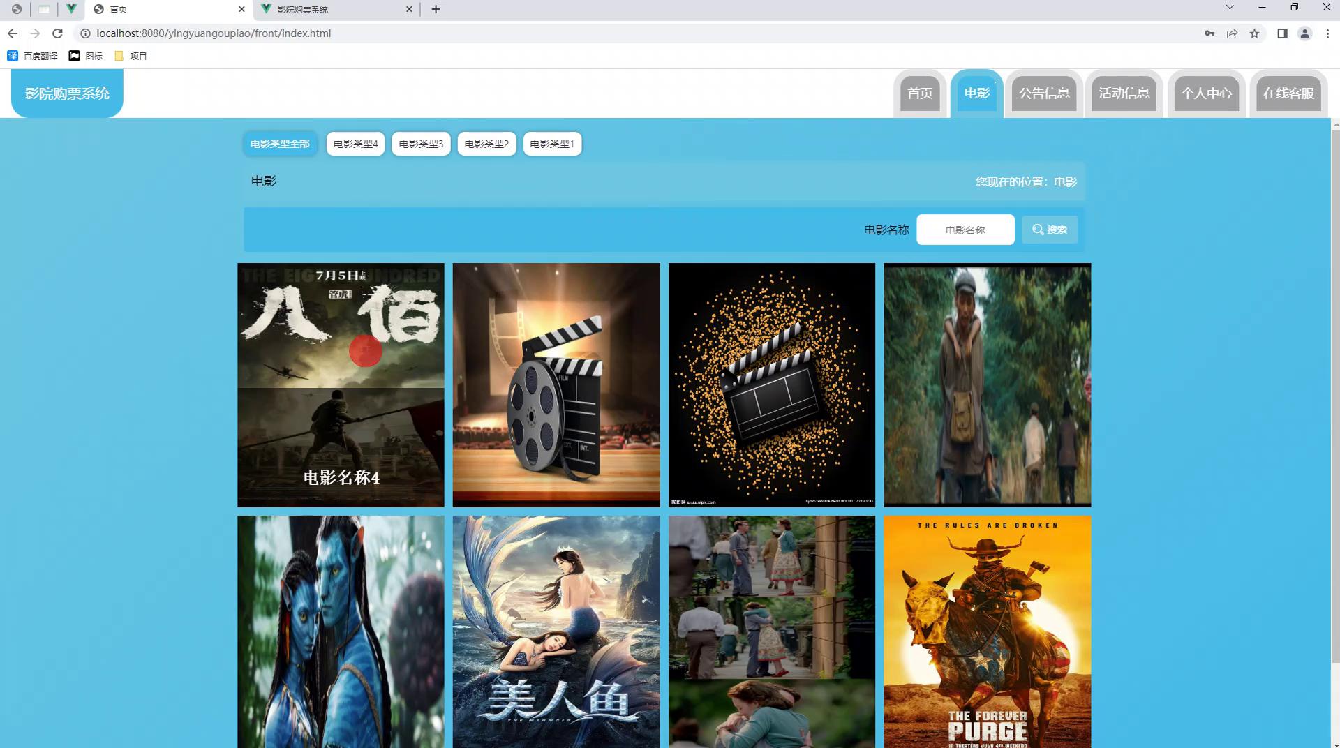Screen dimensions: 1340x748
Task: Open saved passwords key icon
Action: point(1209,33)
